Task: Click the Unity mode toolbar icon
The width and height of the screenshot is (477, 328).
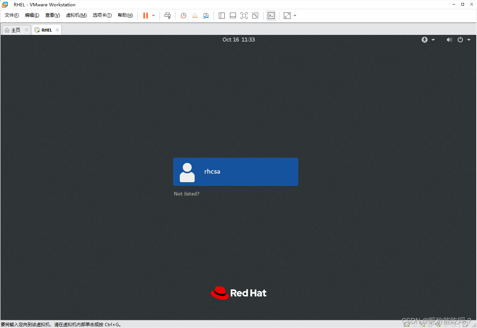Action: 255,16
